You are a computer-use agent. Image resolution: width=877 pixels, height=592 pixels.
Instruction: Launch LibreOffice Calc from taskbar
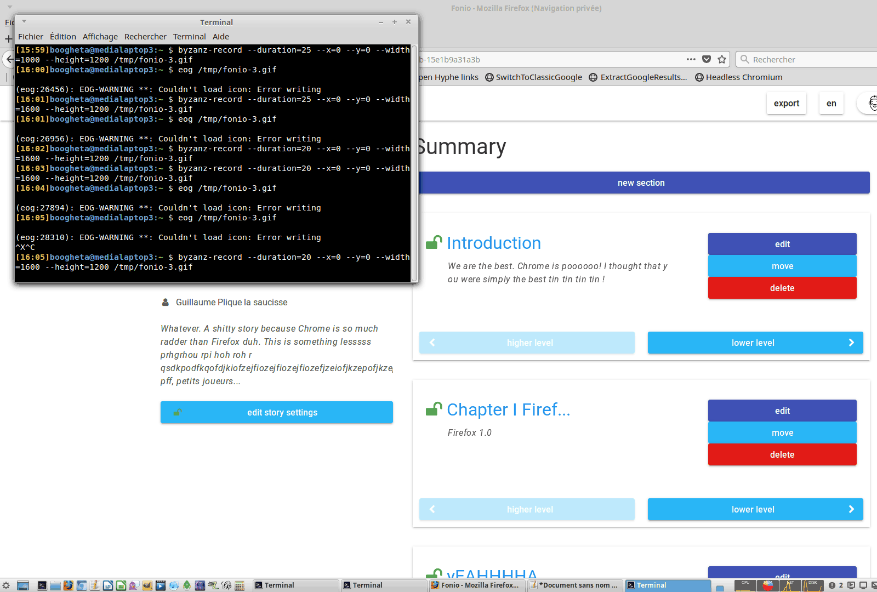[x=121, y=585]
